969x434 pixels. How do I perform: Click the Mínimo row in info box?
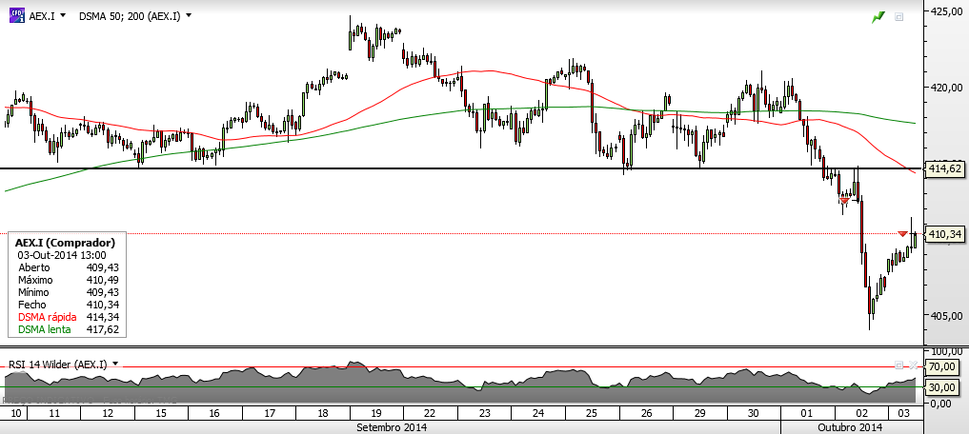click(68, 292)
